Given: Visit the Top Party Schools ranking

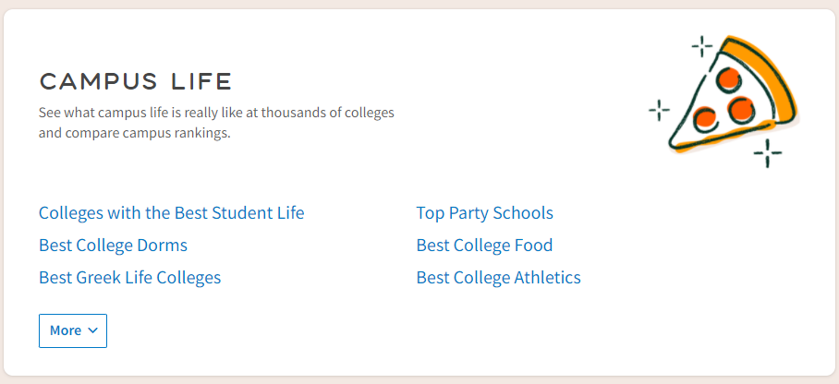Looking at the screenshot, I should point(484,213).
